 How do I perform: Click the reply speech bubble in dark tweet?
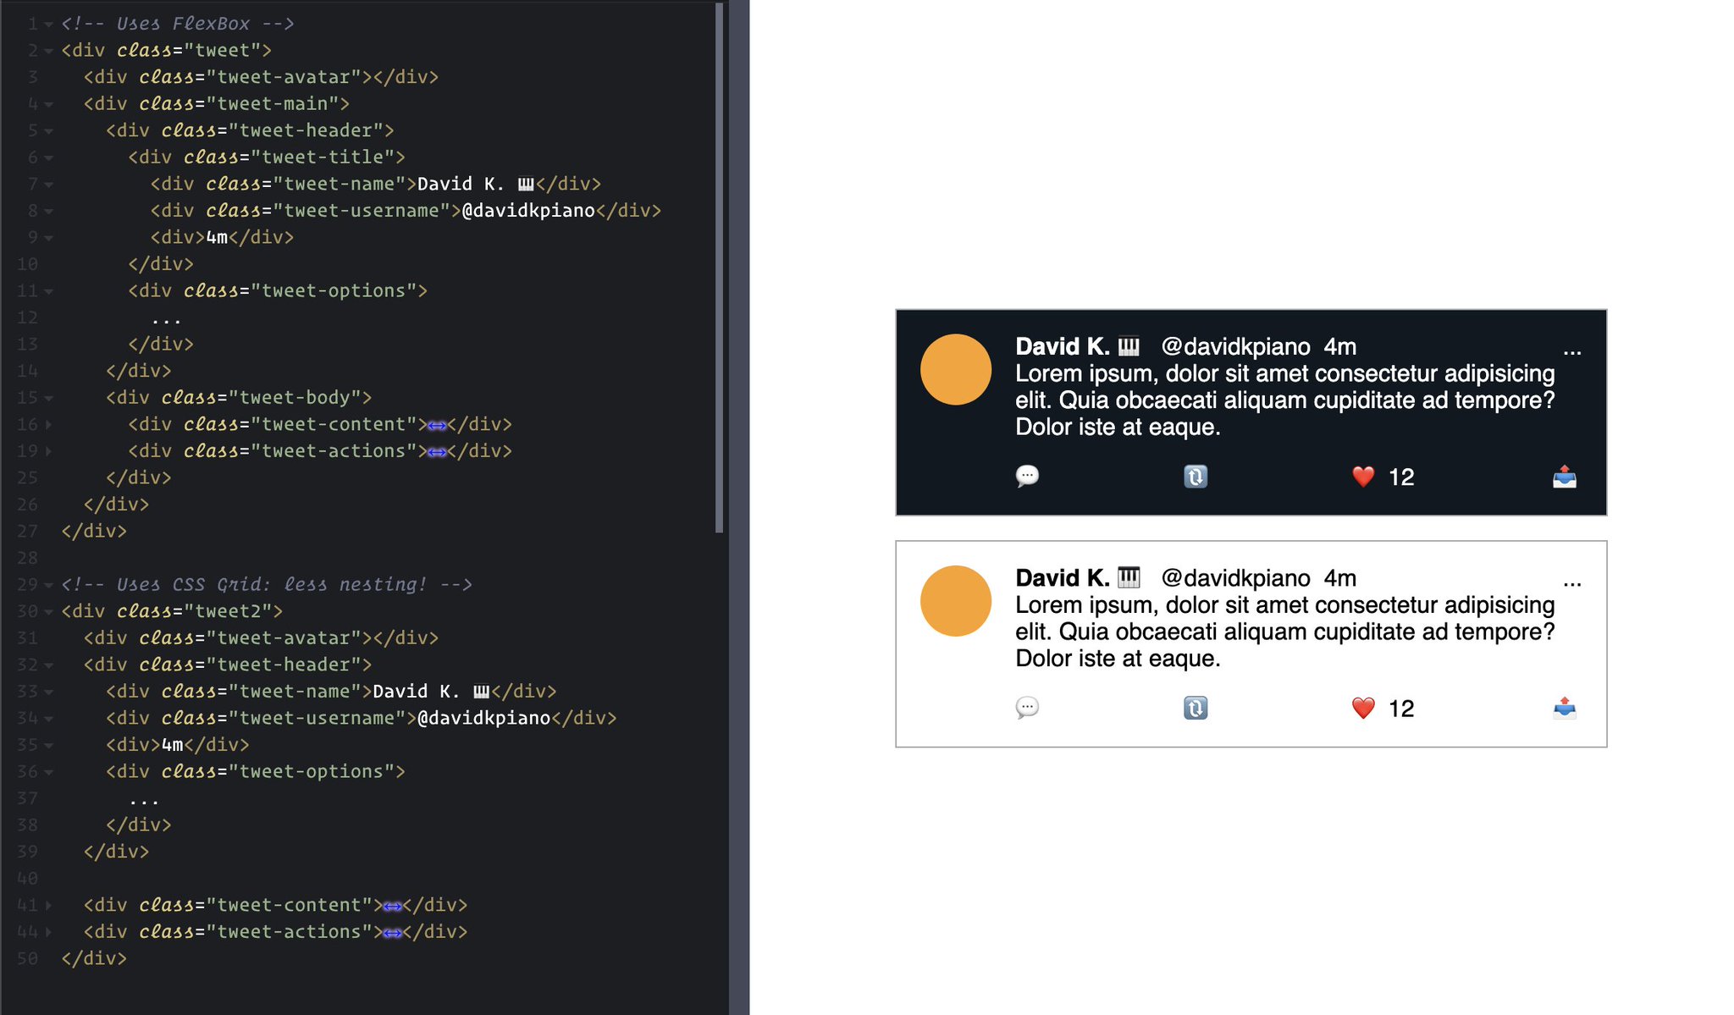(1027, 476)
